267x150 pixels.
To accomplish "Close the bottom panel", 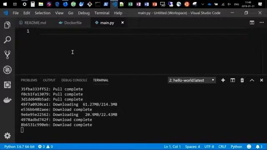I will [x=262, y=80].
